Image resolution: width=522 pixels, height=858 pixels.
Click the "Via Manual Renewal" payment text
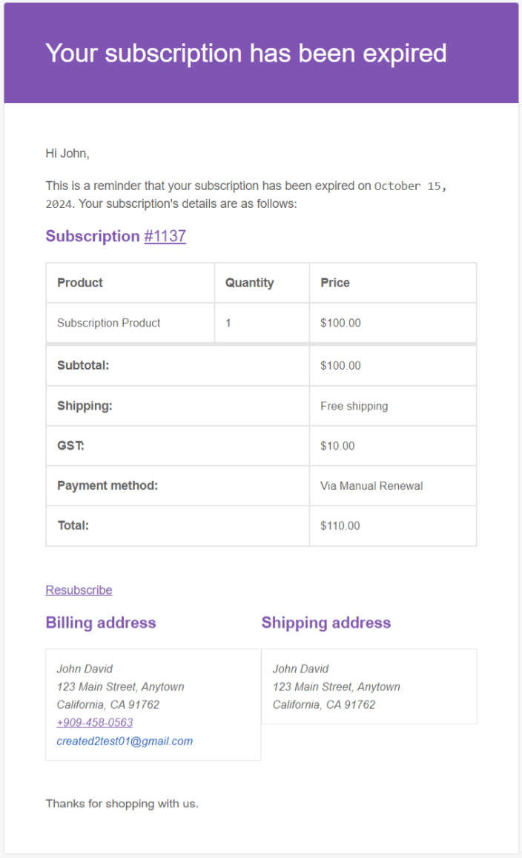371,486
